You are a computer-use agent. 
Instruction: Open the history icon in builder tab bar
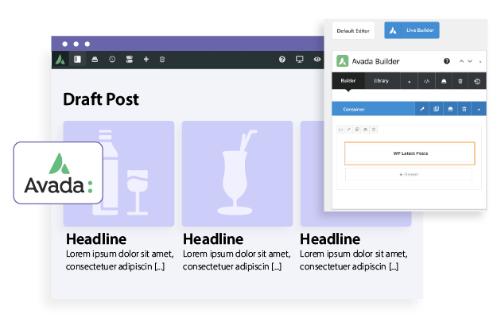coord(477,81)
